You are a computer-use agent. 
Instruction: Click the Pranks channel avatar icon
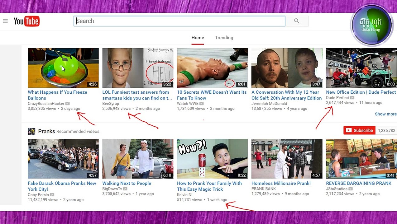[x=31, y=131]
